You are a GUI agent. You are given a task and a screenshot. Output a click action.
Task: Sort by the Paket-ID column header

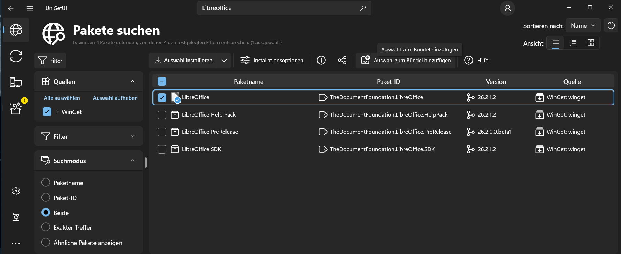pyautogui.click(x=388, y=82)
